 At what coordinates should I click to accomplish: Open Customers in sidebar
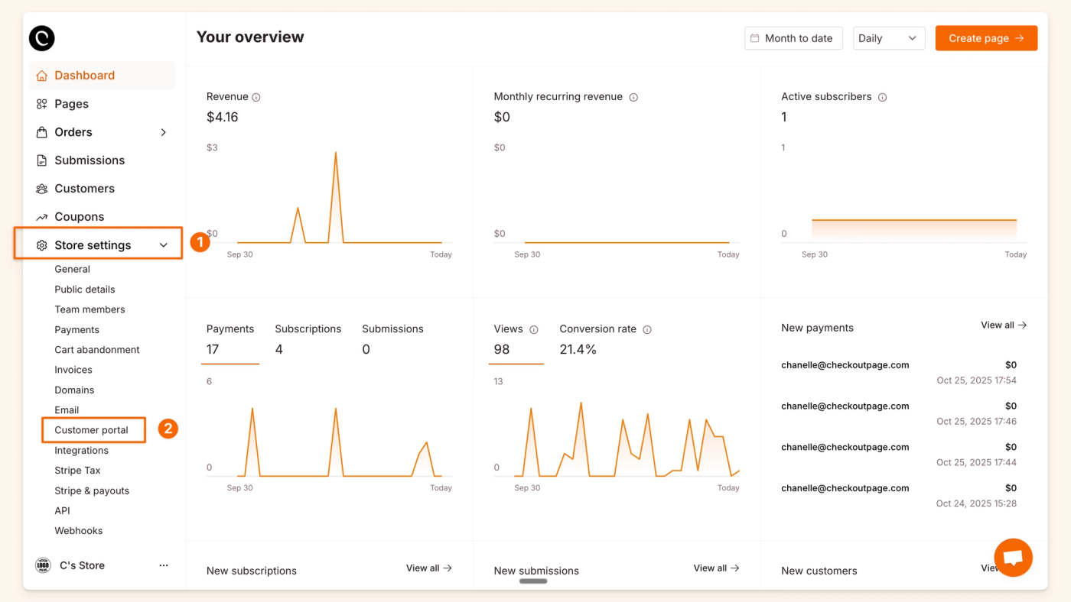pyautogui.click(x=102, y=189)
